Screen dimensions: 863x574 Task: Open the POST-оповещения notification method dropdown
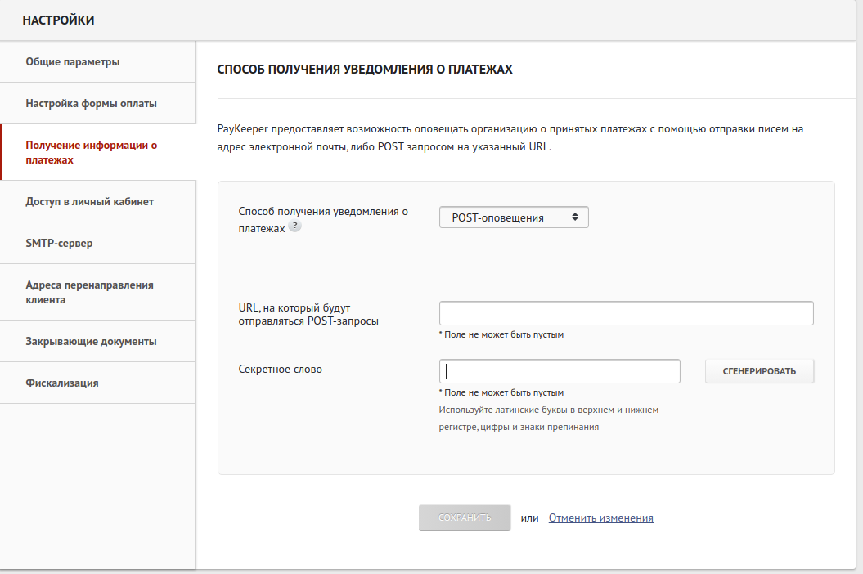[x=514, y=217]
